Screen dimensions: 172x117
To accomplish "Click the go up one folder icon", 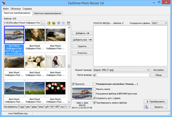I will pos(49,23).
